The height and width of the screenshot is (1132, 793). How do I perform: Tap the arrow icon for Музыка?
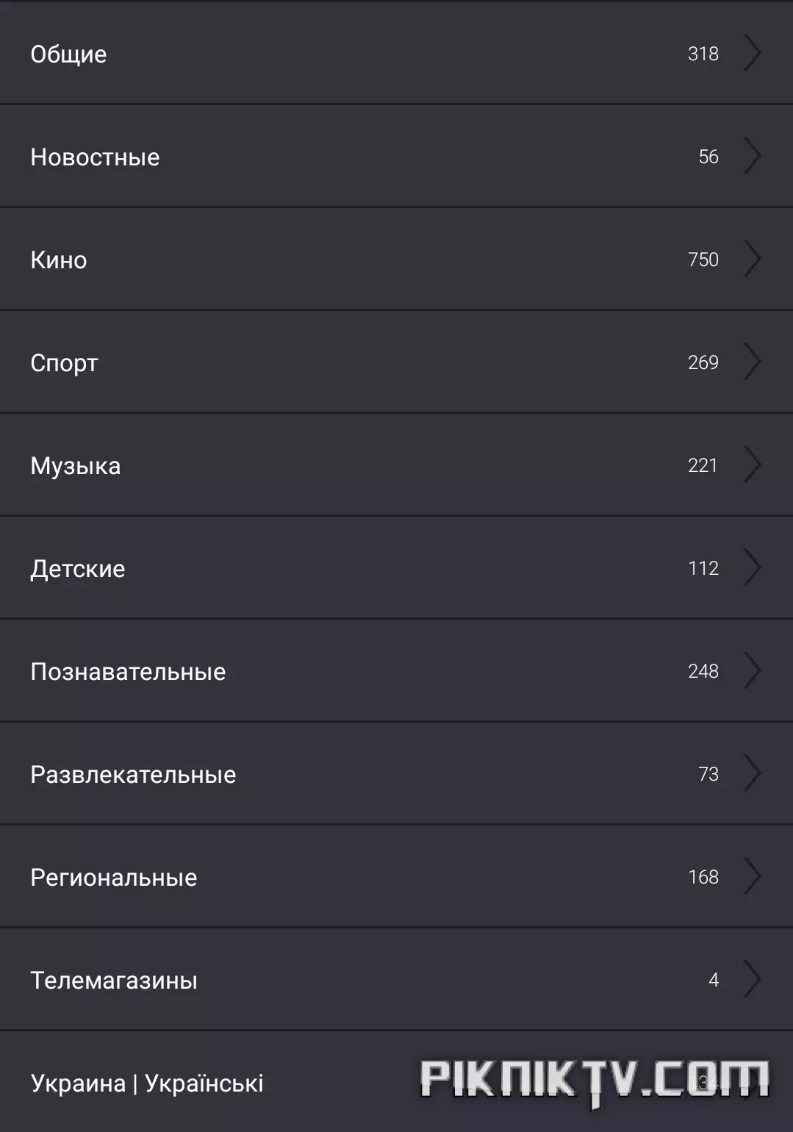[x=752, y=465]
